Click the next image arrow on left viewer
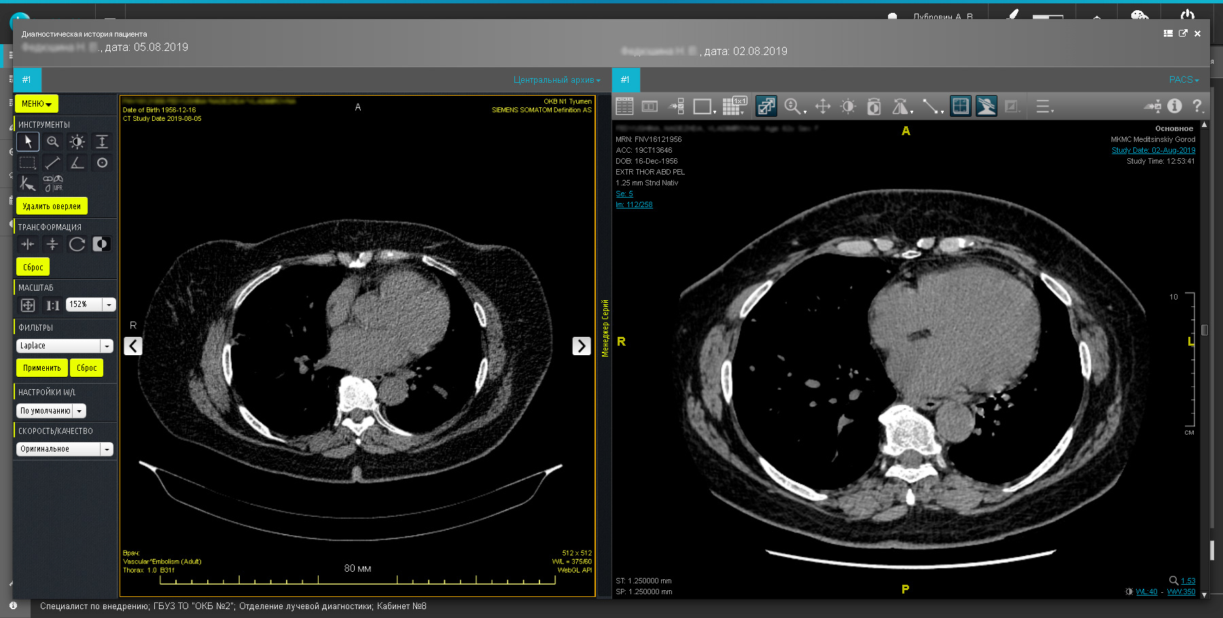 click(x=581, y=346)
